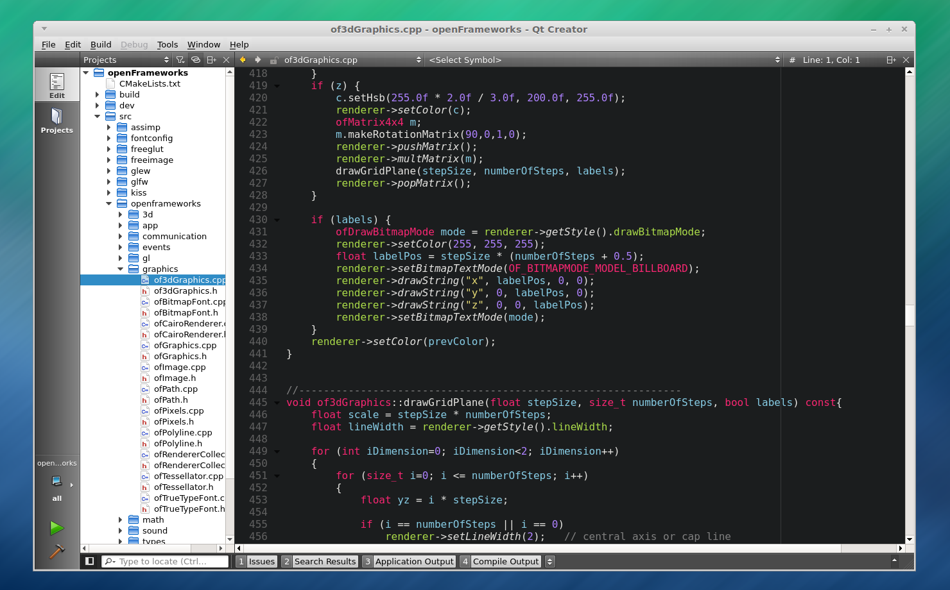This screenshot has width=950, height=590.
Task: Open the Select Symbol dropdown
Action: (604, 60)
